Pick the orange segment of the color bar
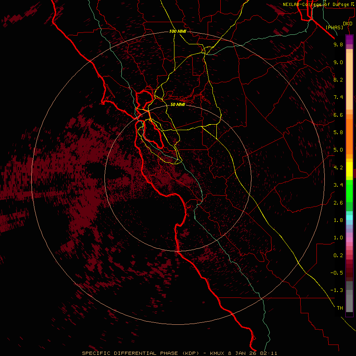The image size is (356, 356). pyautogui.click(x=349, y=136)
